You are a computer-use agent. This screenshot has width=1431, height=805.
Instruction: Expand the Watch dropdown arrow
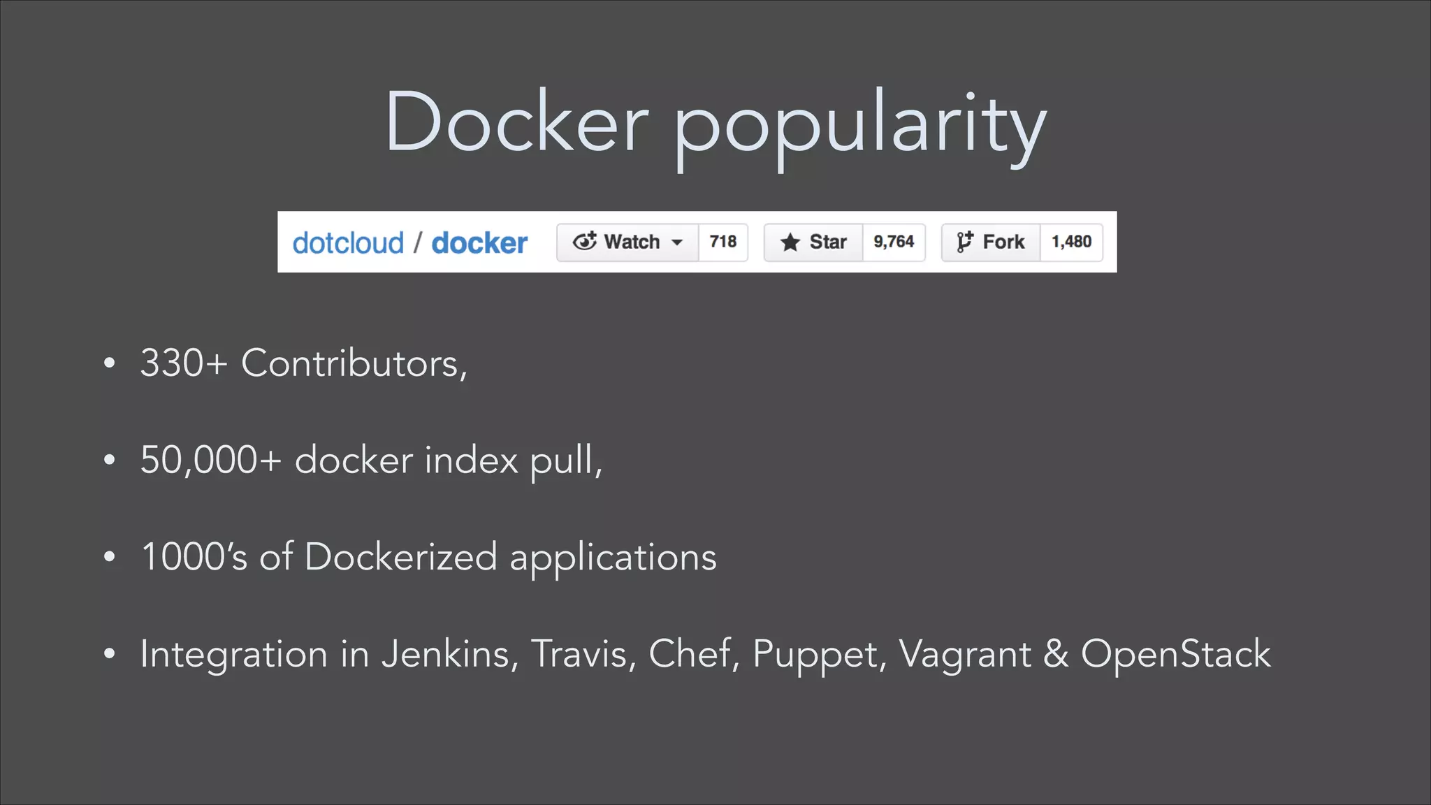677,242
